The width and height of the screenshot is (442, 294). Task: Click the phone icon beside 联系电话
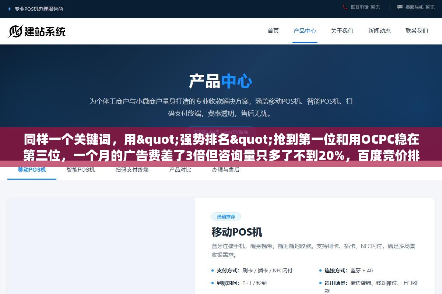point(345,7)
